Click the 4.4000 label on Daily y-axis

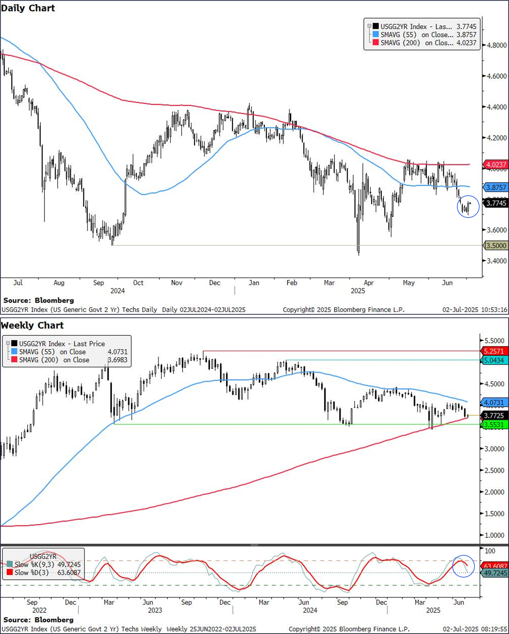tap(497, 107)
